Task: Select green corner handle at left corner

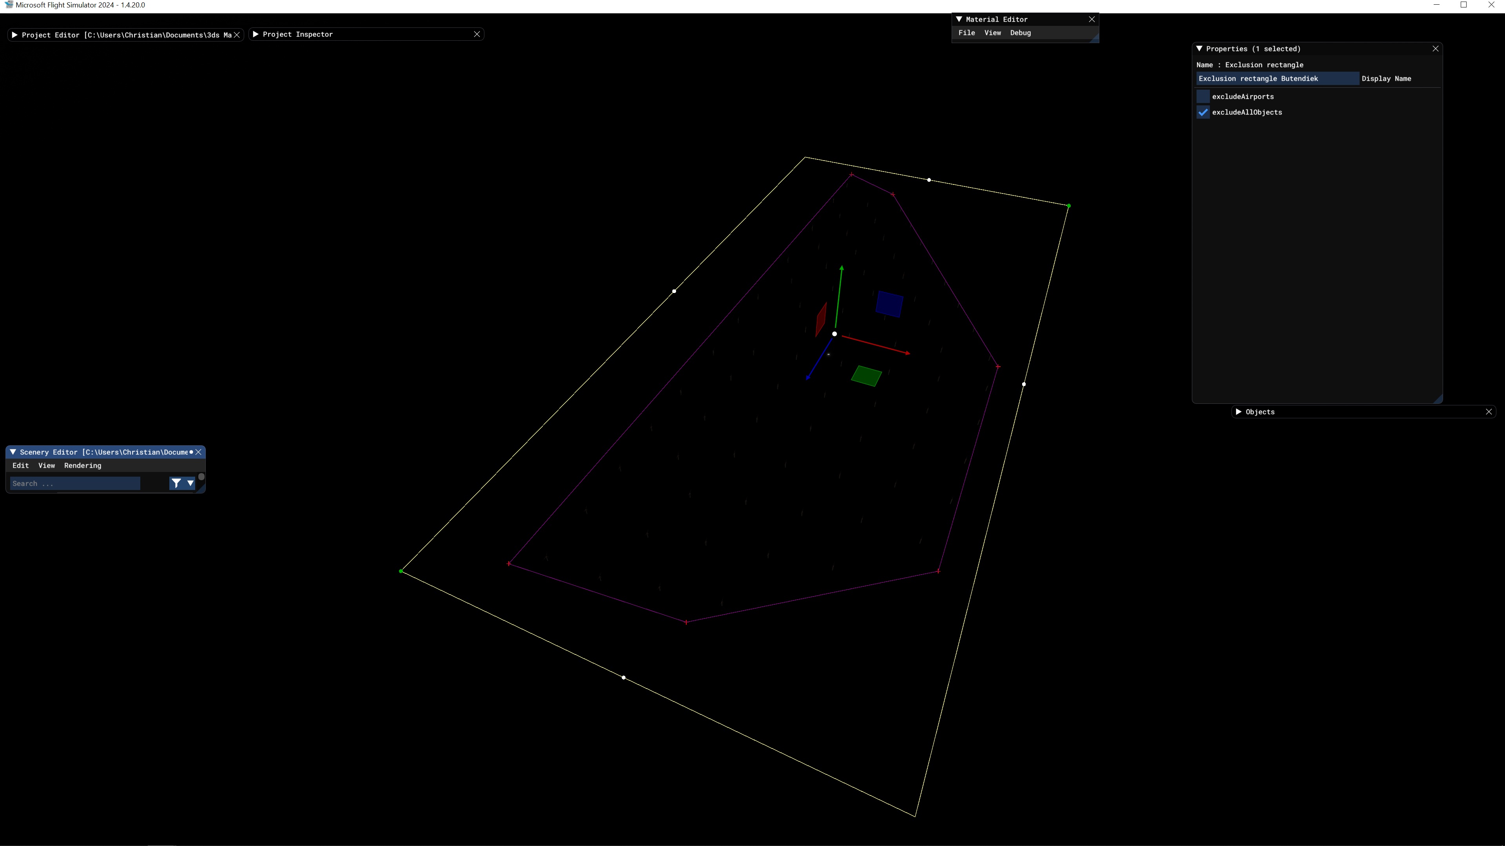Action: 401,571
